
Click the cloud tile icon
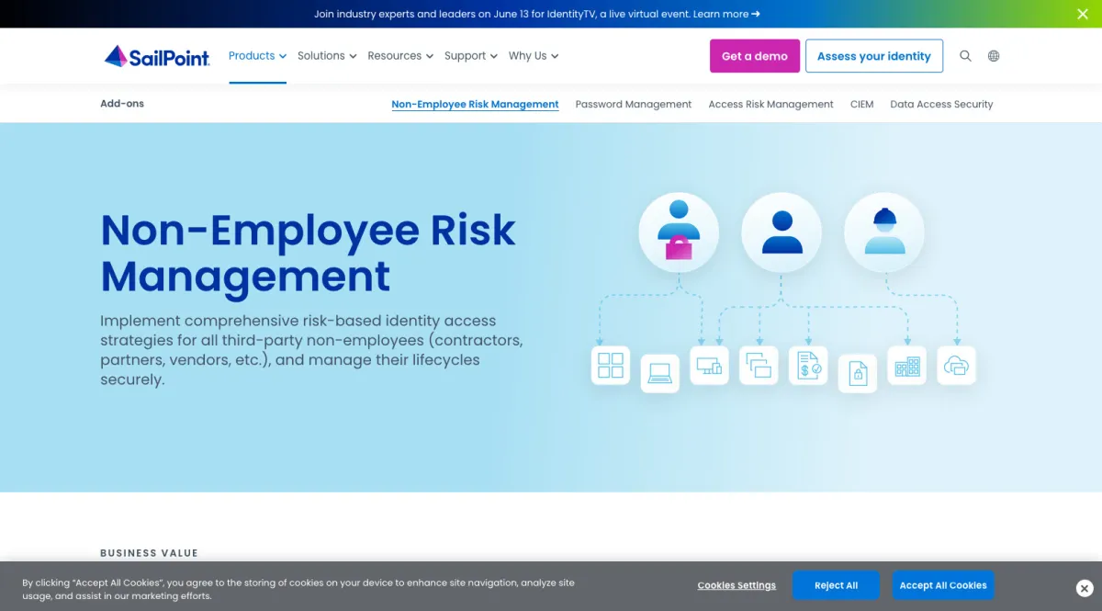(957, 365)
